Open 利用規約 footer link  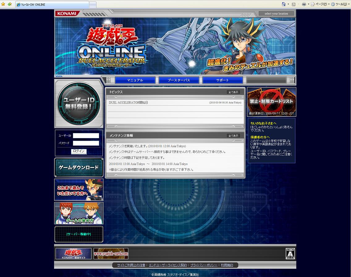click(227, 265)
